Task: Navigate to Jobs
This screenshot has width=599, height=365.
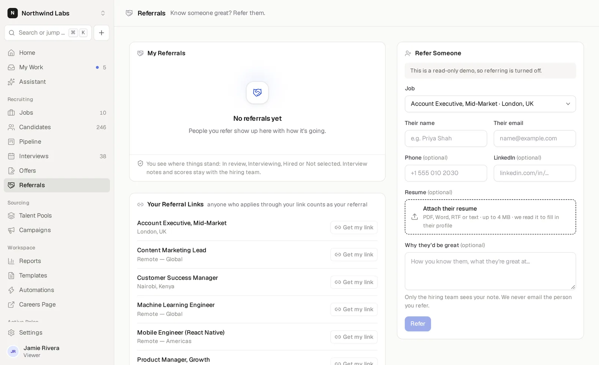Action: (57, 113)
